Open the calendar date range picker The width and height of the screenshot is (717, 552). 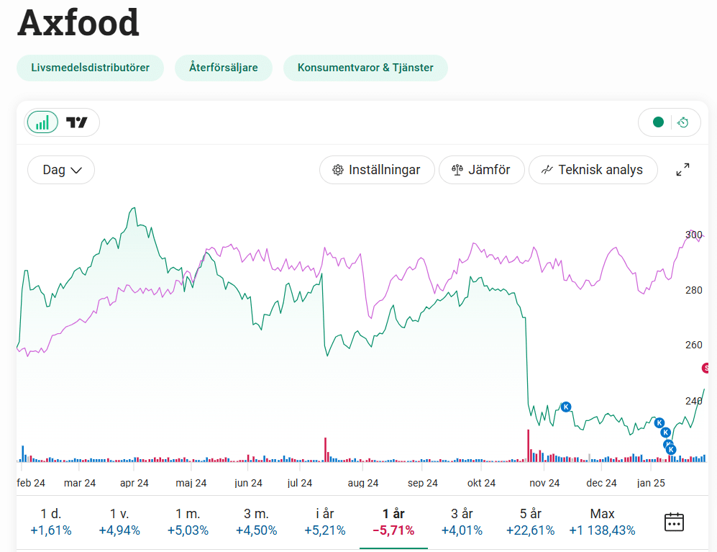[674, 522]
